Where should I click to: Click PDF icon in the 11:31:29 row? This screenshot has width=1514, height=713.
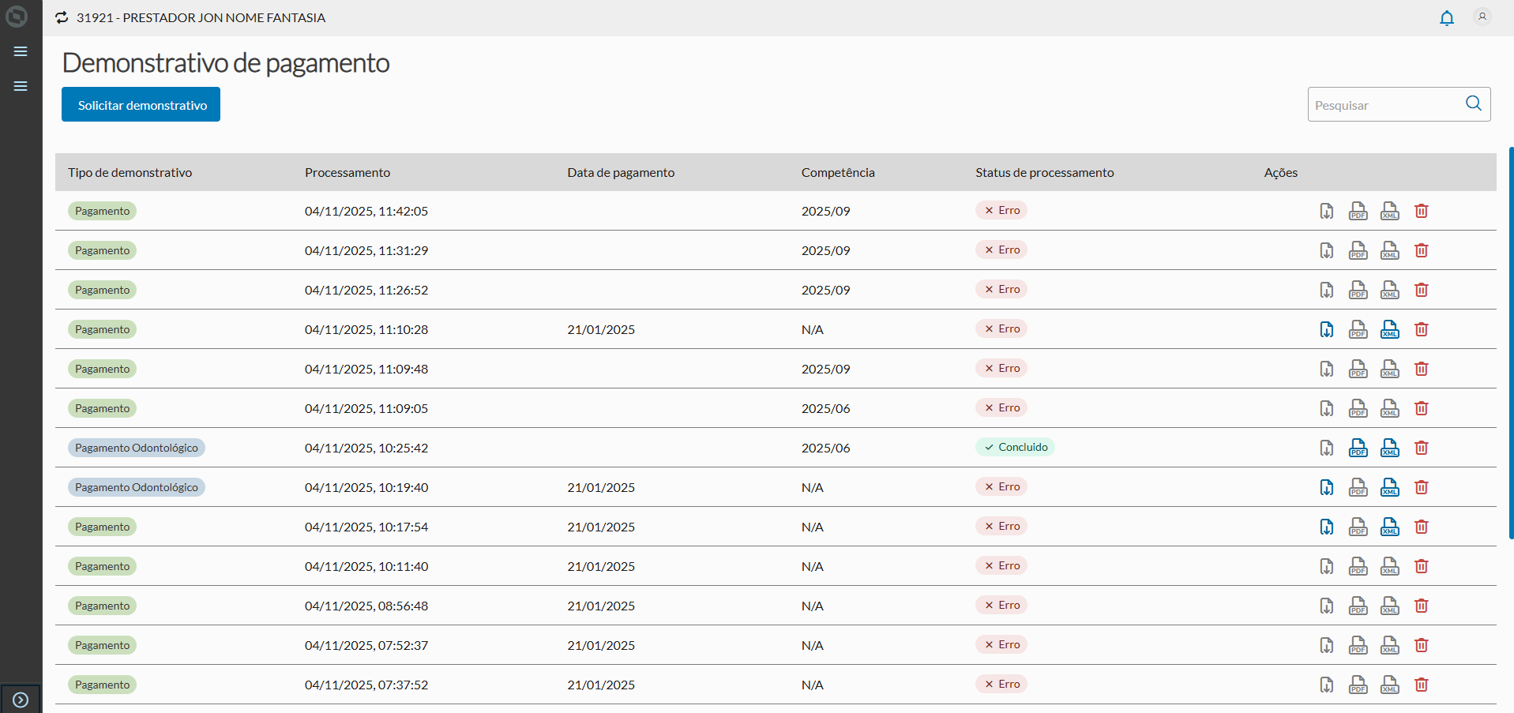pos(1358,250)
